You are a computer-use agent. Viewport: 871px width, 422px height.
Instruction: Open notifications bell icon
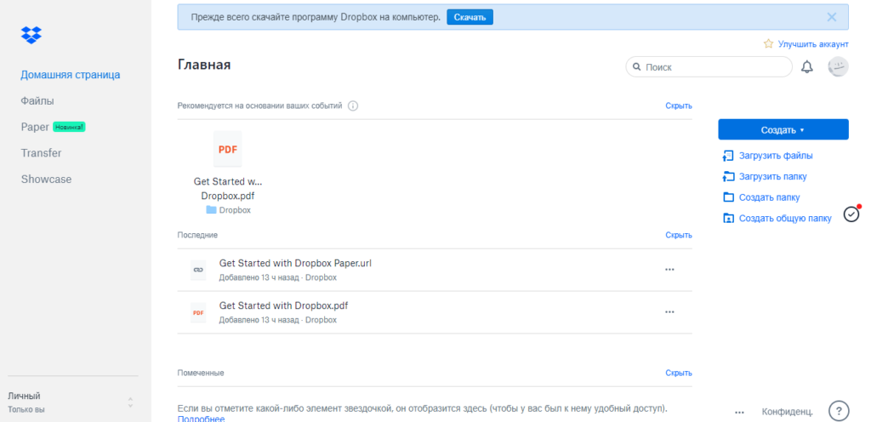tap(807, 67)
